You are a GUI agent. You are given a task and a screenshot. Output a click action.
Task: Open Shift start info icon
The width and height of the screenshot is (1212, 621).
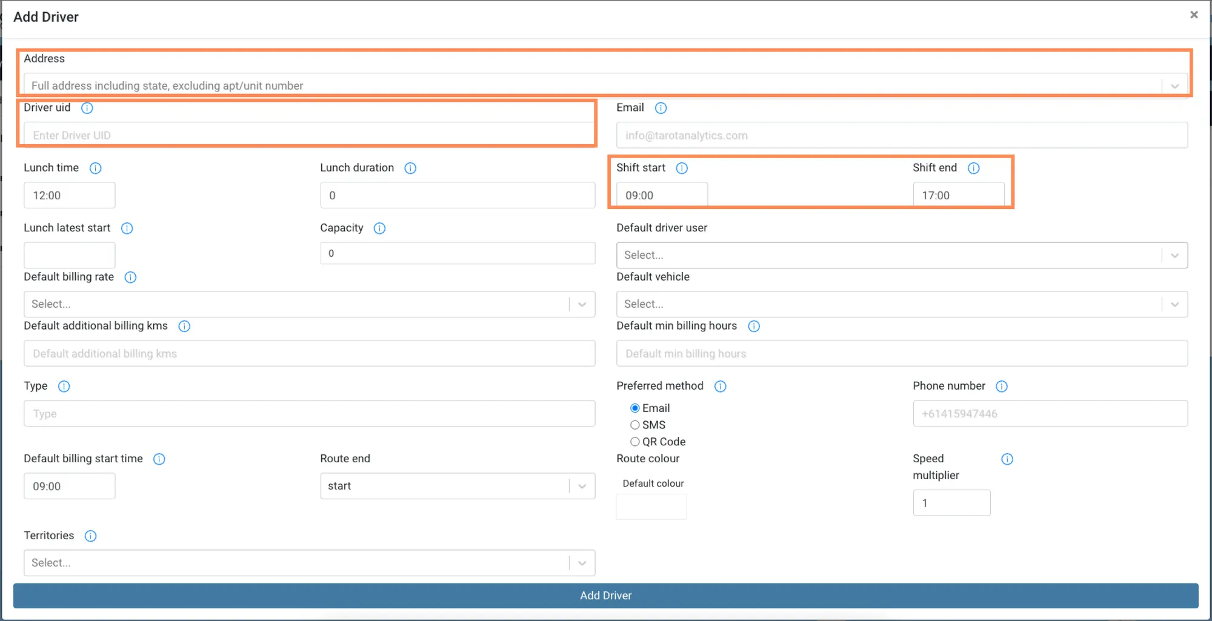point(682,168)
